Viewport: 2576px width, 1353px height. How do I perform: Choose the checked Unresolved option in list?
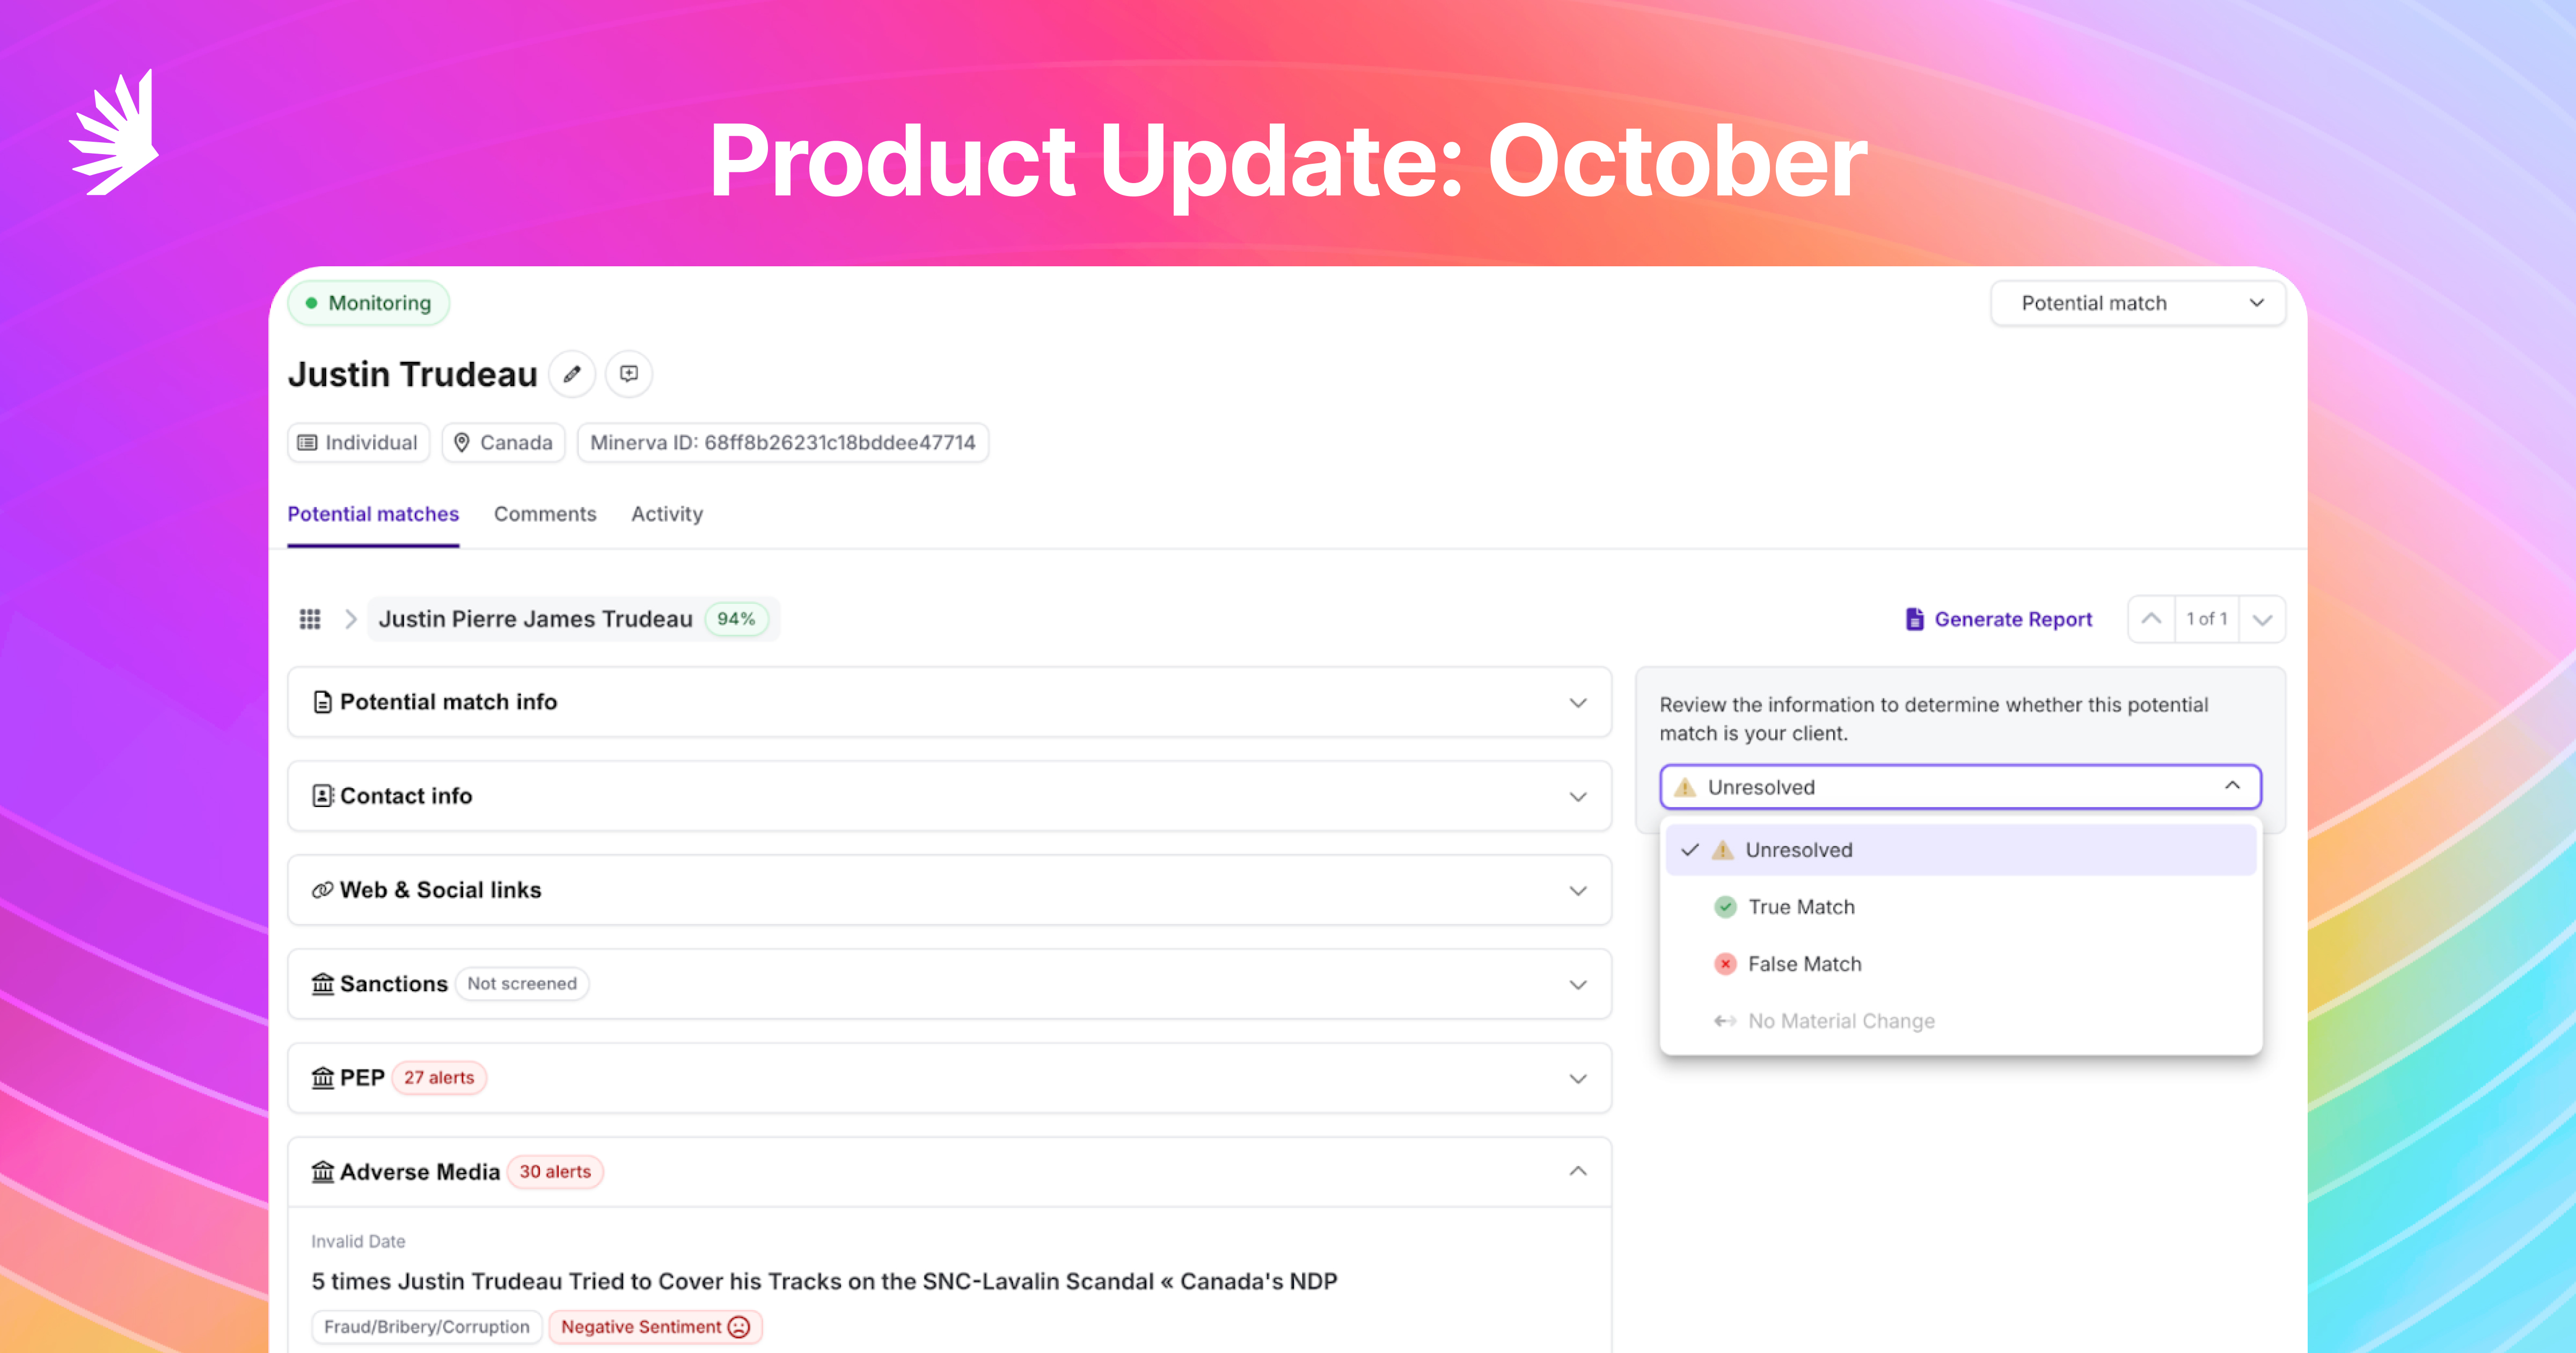coord(1798,850)
